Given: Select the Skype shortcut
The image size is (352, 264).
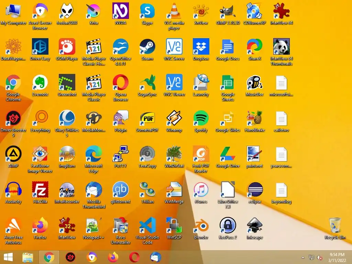Looking at the screenshot, I should coord(147,14).
